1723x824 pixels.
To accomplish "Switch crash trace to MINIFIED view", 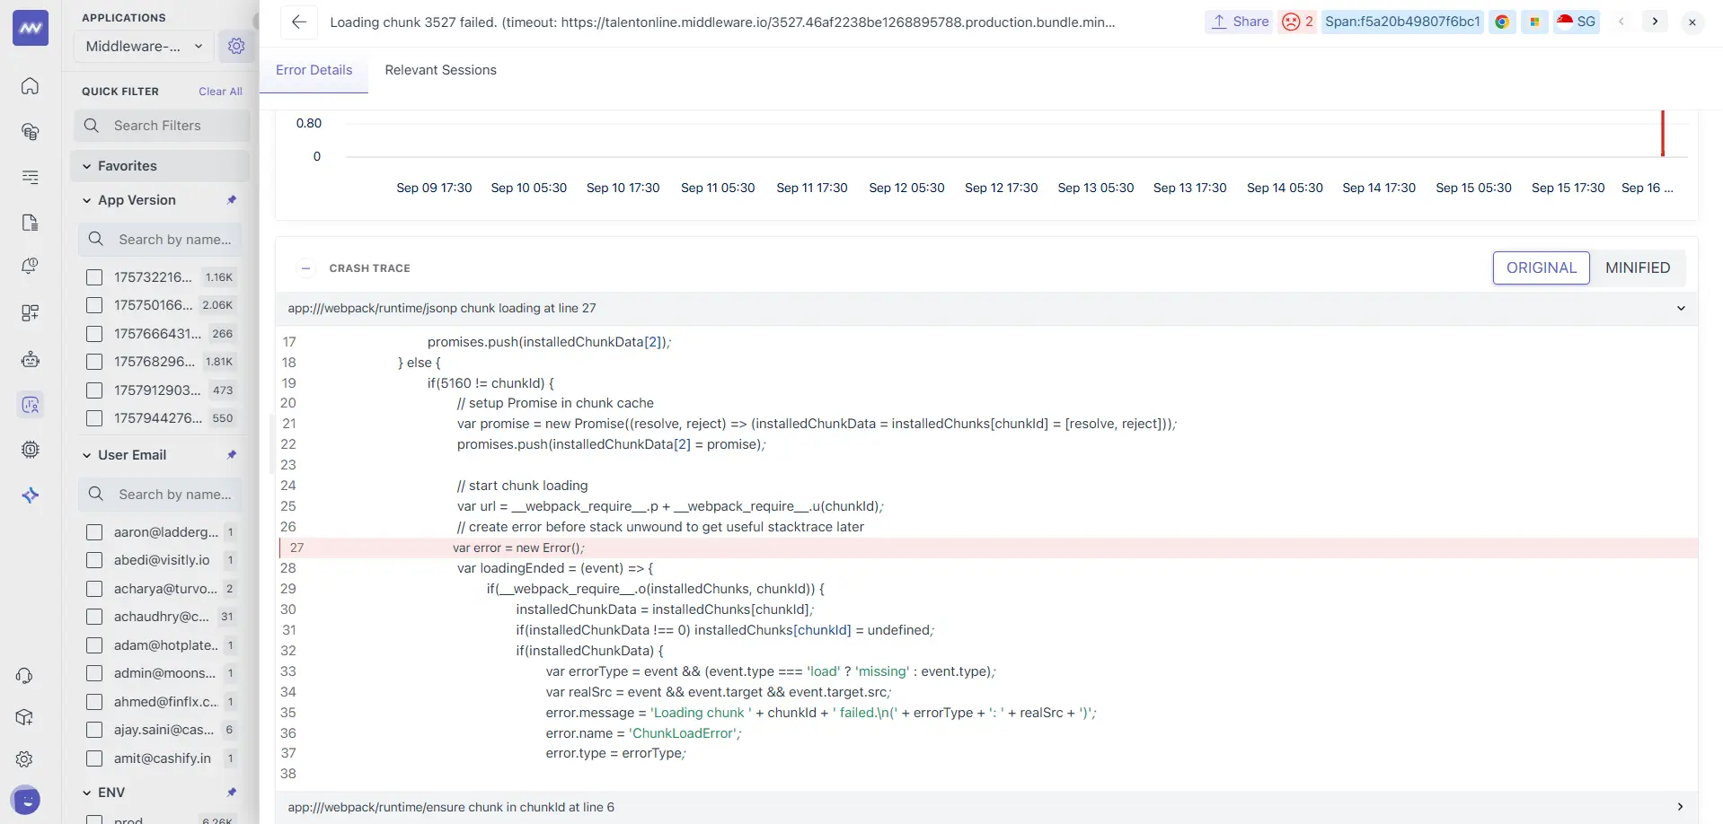I will 1637,267.
